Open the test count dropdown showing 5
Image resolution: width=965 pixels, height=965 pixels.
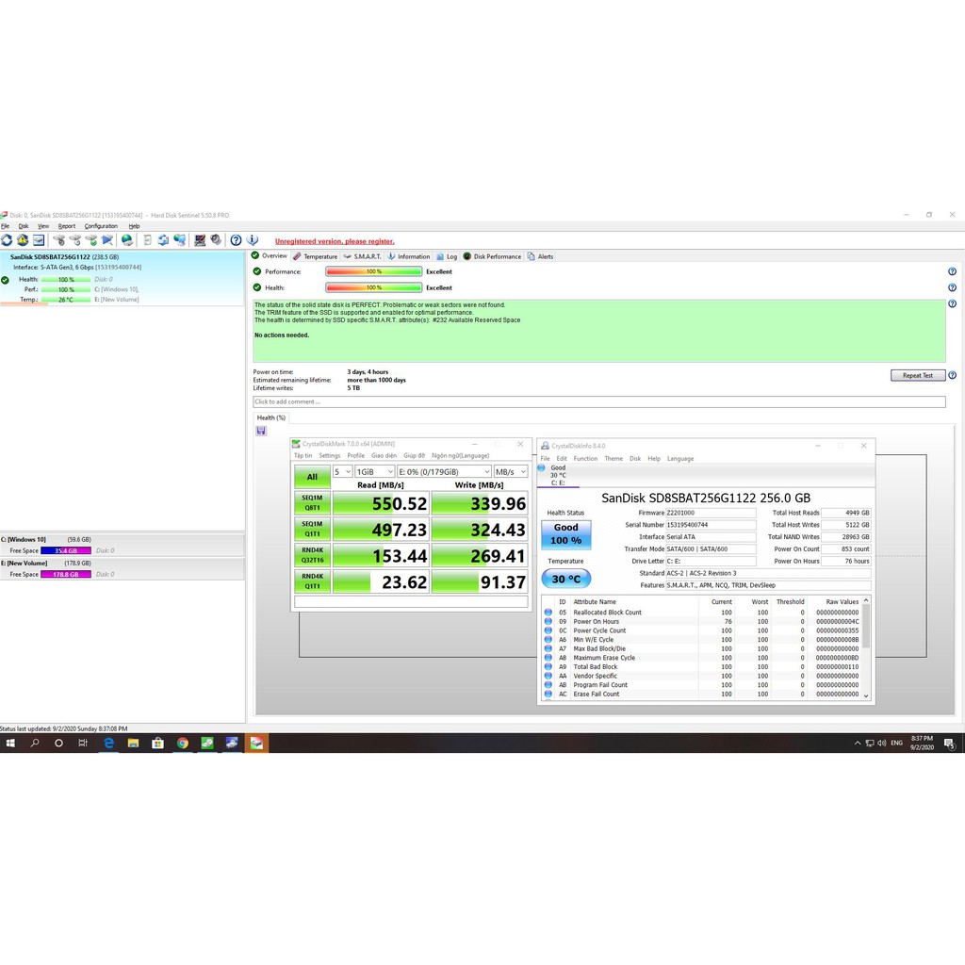click(342, 471)
